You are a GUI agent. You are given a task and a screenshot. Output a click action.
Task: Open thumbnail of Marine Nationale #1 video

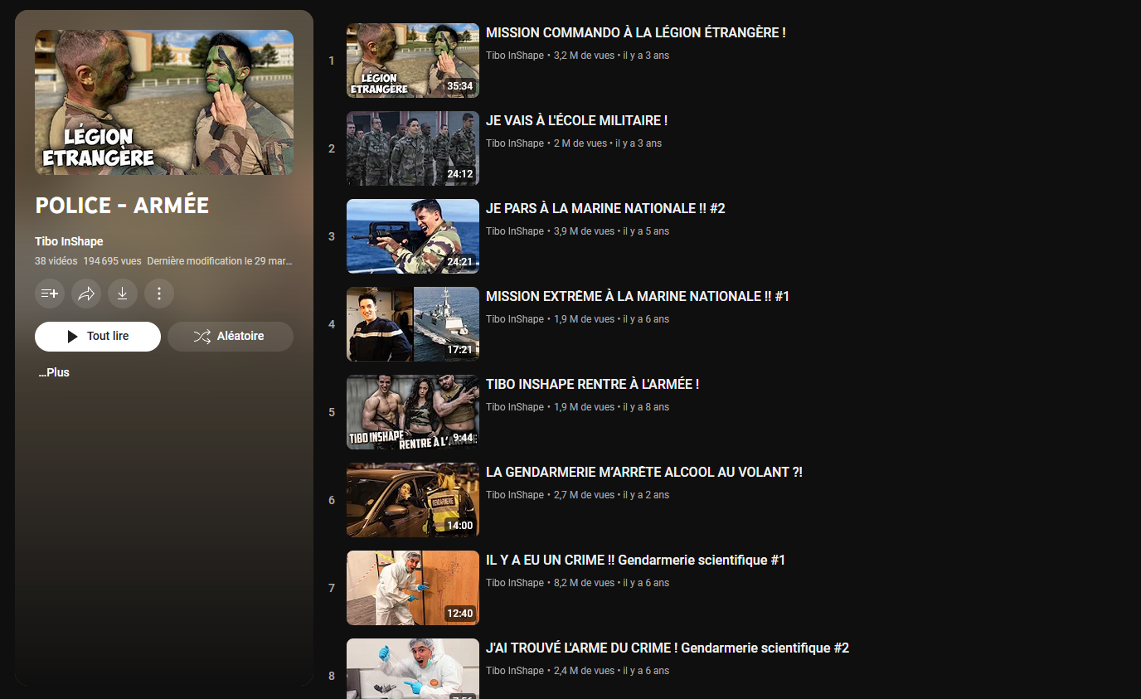pyautogui.click(x=413, y=324)
